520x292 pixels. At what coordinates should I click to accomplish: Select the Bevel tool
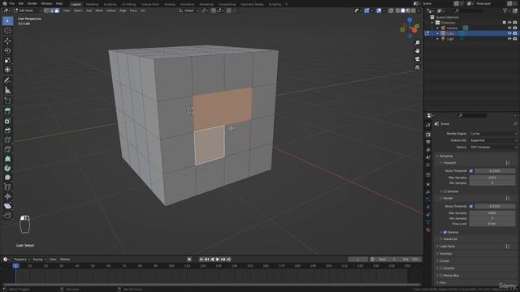point(7,131)
